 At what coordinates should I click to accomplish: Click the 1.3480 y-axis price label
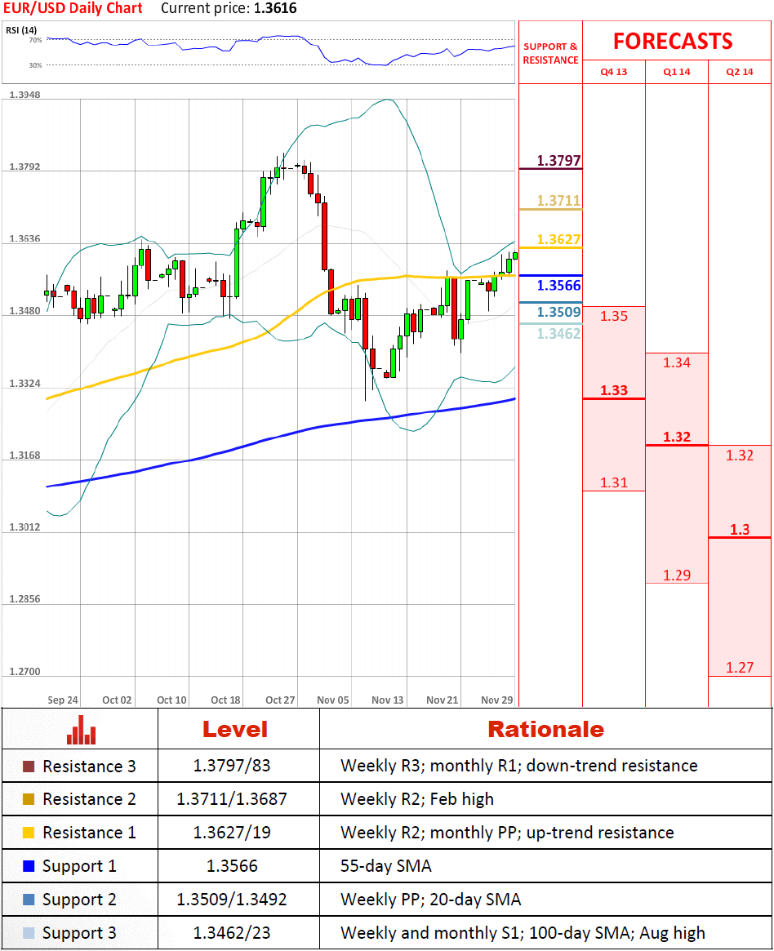(24, 310)
